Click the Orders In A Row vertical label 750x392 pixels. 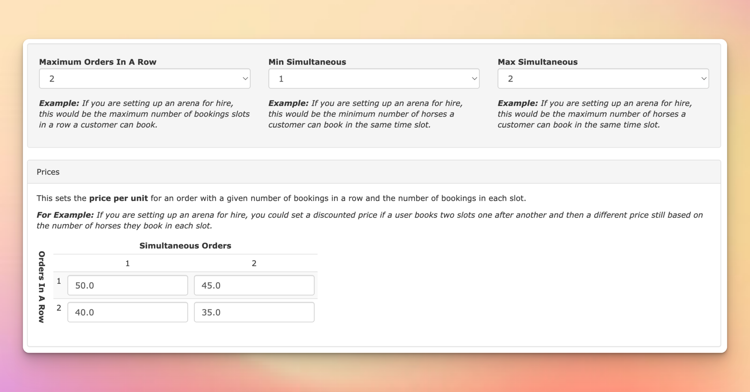pos(42,287)
